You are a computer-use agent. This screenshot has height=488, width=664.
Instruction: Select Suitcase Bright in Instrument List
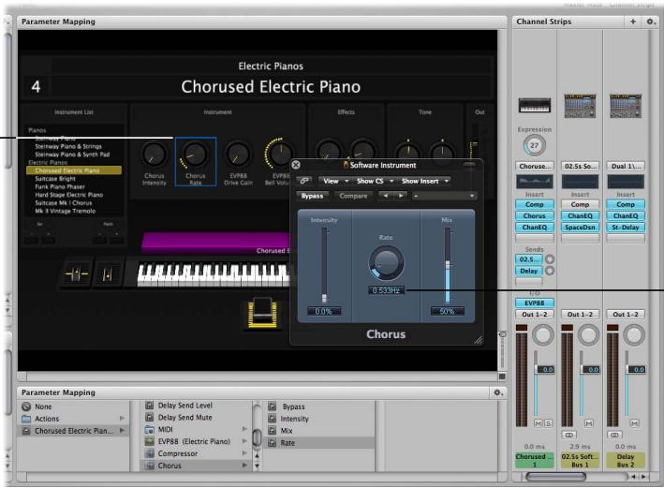[55, 179]
